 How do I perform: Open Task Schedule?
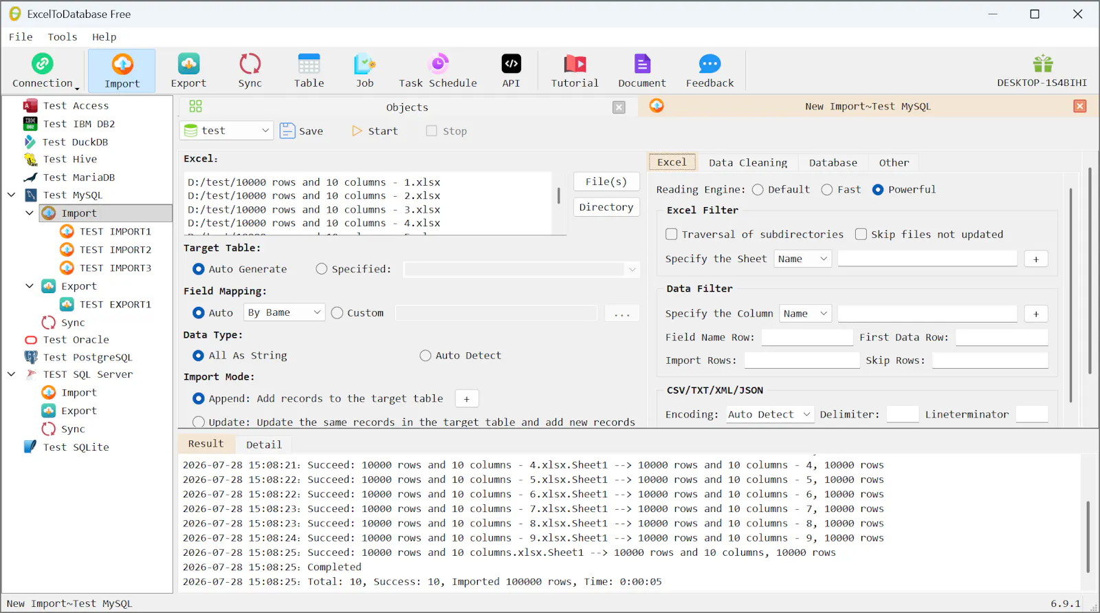click(x=438, y=71)
